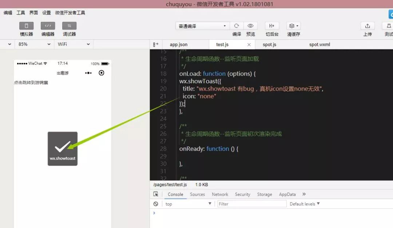
Task: Click the line number 24 in the gutter
Action: 163,119
